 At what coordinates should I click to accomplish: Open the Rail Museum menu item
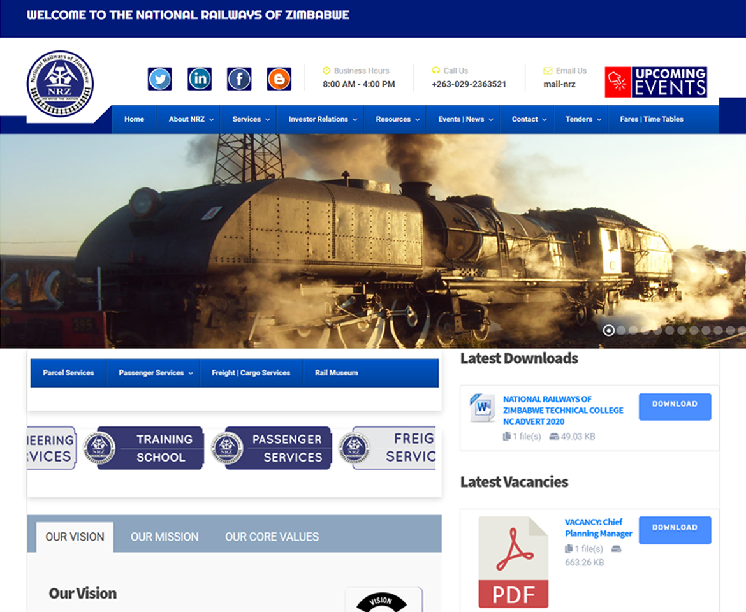pos(337,373)
